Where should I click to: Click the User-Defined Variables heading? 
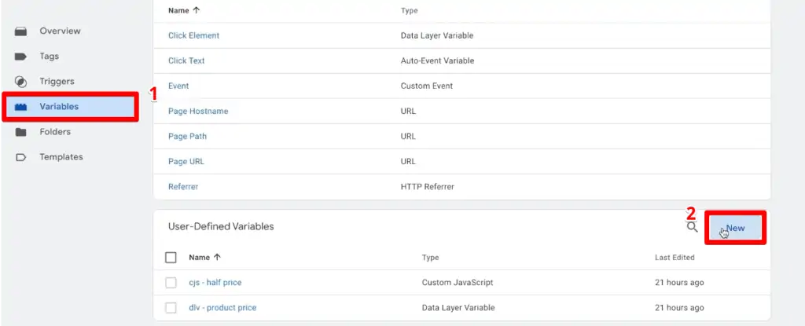[221, 226]
